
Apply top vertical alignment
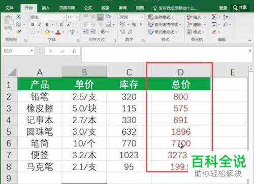pos(86,17)
